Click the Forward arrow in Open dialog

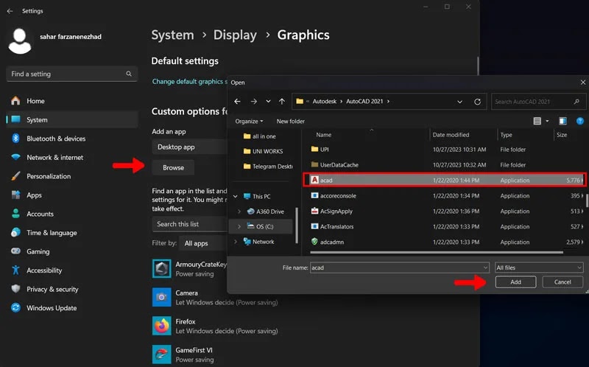click(x=254, y=101)
